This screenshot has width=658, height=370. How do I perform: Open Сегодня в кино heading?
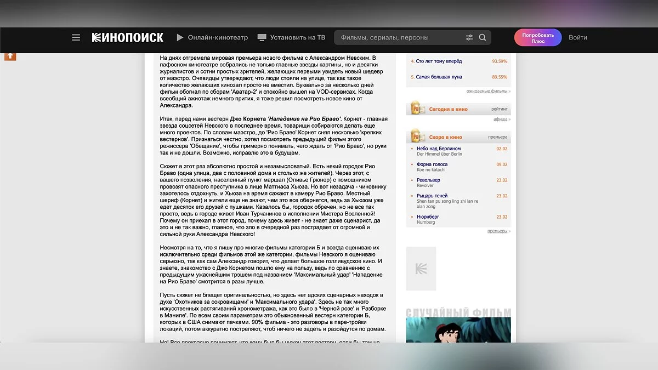(449, 109)
